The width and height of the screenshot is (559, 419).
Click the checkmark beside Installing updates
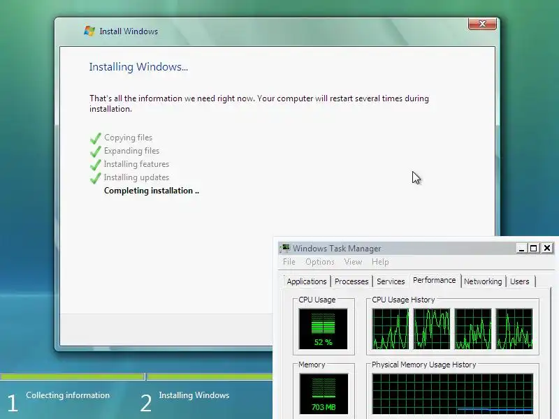tap(96, 177)
